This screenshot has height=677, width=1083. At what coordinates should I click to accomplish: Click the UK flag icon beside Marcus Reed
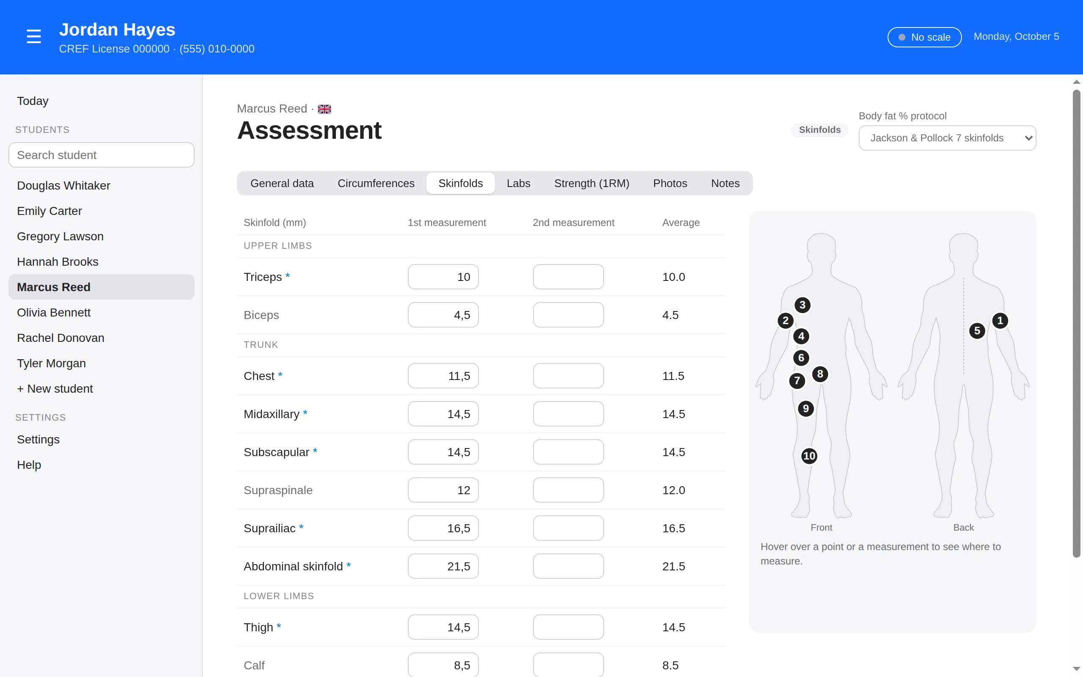tap(324, 109)
